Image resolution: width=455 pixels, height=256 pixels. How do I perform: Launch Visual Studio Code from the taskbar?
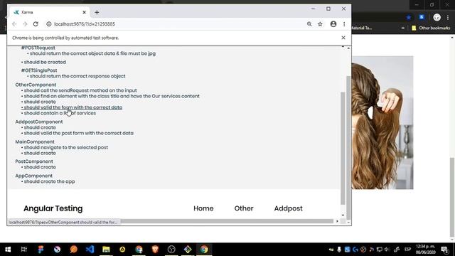(x=90, y=250)
